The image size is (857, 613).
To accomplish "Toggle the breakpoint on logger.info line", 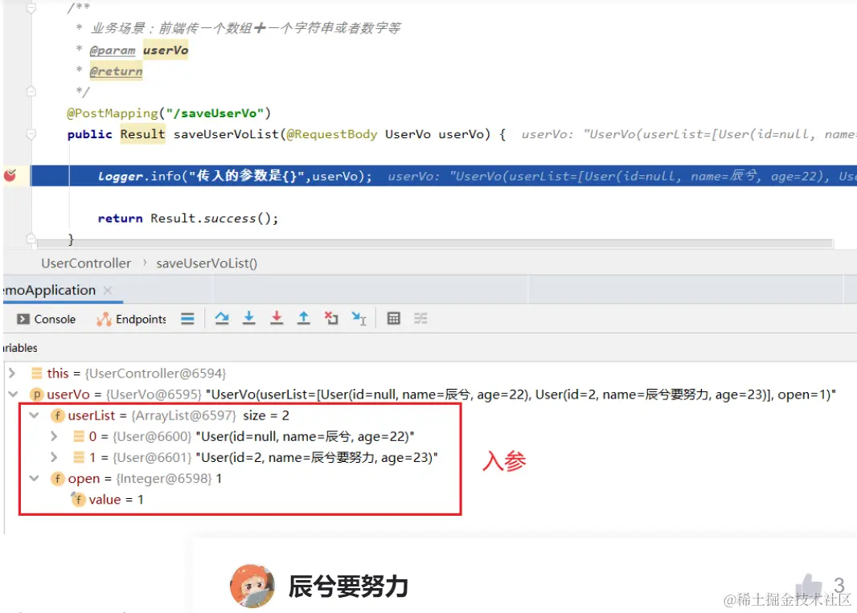I will pyautogui.click(x=10, y=175).
